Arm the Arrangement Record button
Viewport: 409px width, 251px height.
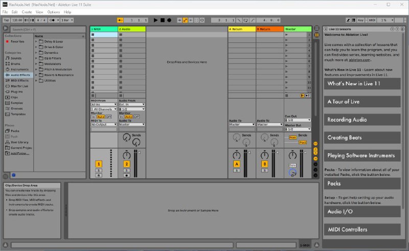click(x=169, y=20)
